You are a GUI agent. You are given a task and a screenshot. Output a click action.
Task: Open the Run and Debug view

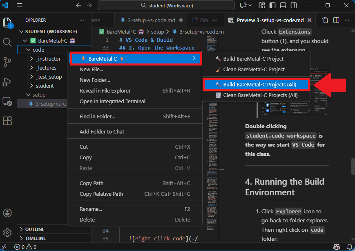[7, 81]
